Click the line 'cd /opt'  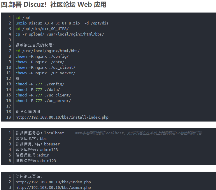click(x=23, y=17)
